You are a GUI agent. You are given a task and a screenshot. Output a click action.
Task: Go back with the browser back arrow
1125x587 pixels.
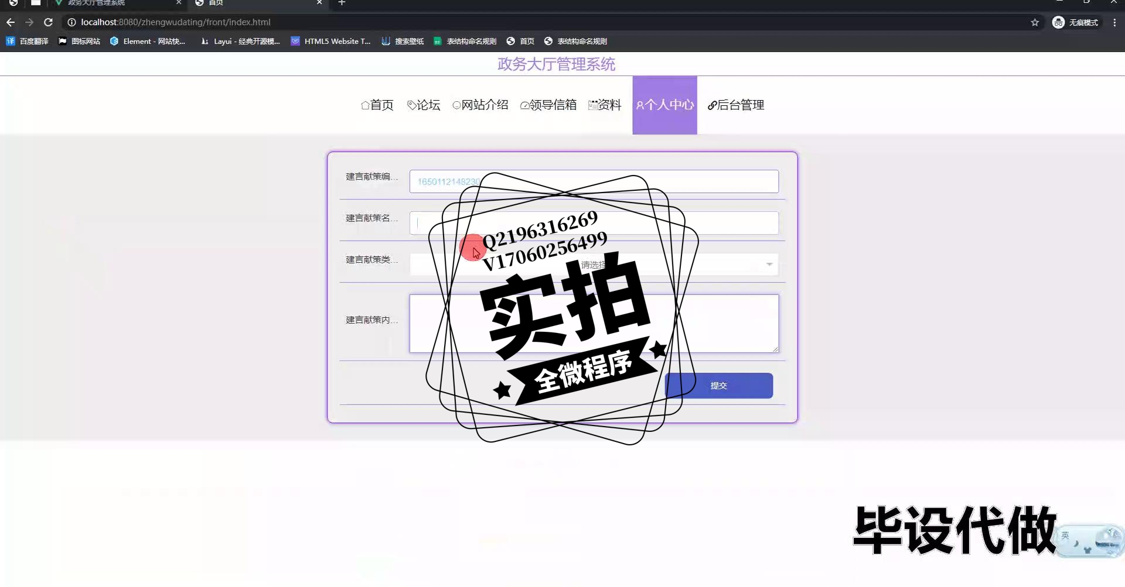11,22
